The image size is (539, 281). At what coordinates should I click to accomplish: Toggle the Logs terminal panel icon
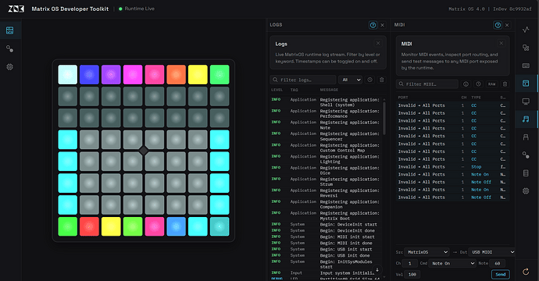526,84
